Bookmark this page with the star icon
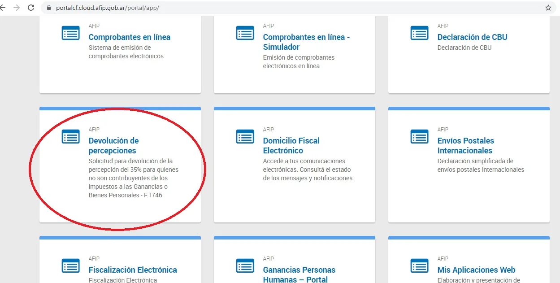Image resolution: width=560 pixels, height=283 pixels. coord(548,8)
